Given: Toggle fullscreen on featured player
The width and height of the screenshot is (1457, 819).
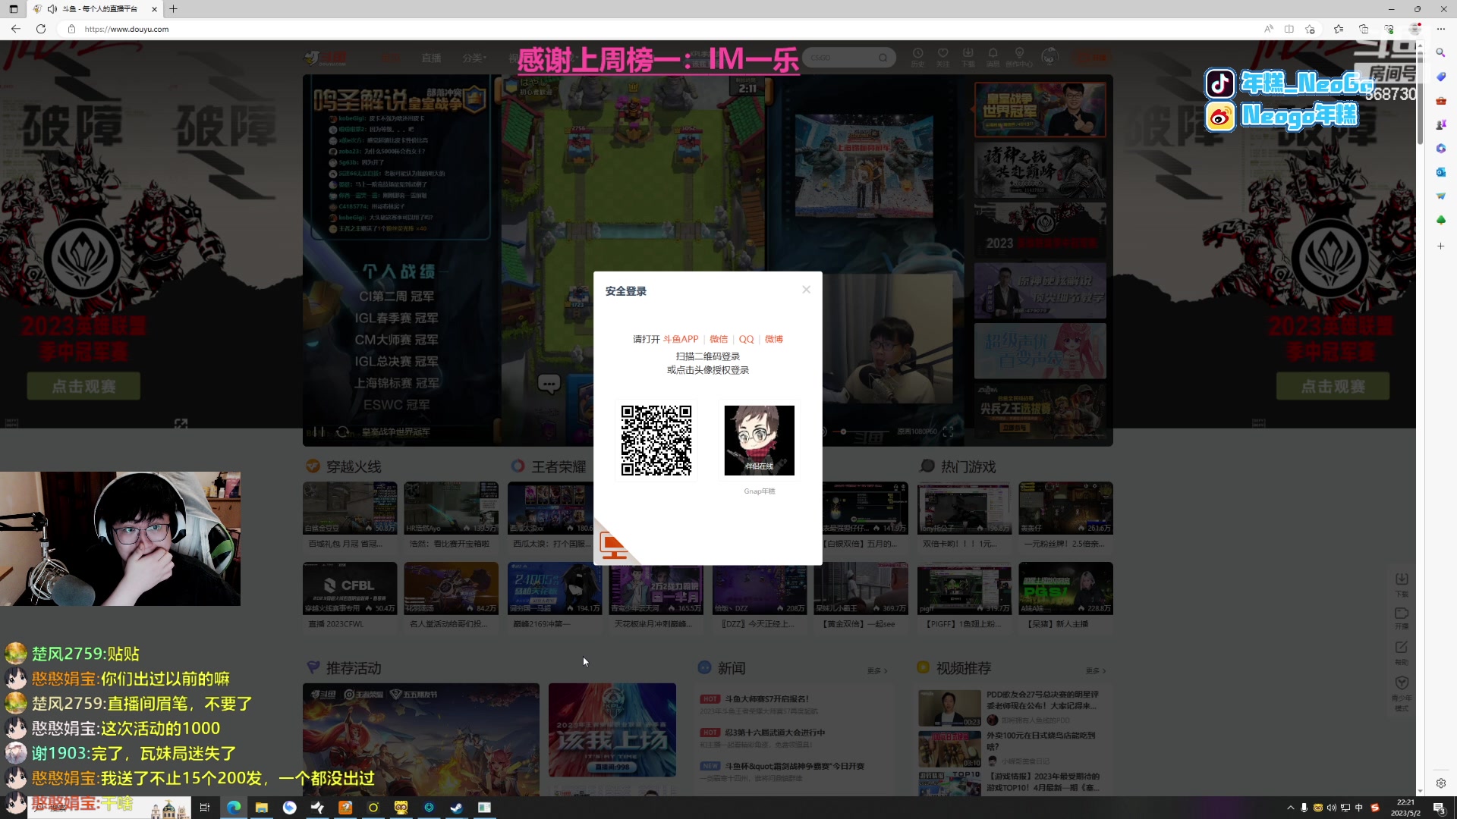Looking at the screenshot, I should (x=948, y=431).
